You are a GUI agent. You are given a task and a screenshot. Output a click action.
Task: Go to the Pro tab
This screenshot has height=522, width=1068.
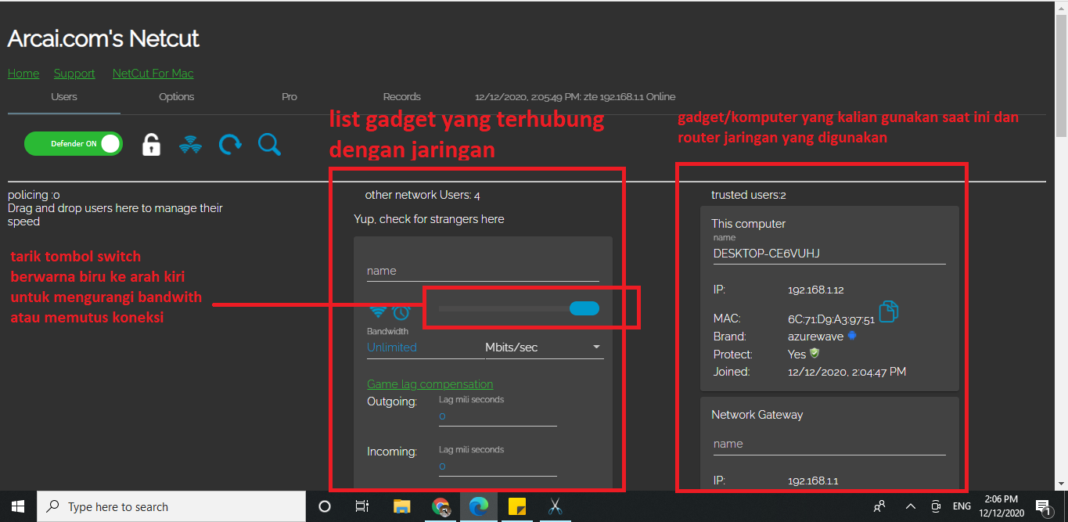(x=289, y=97)
